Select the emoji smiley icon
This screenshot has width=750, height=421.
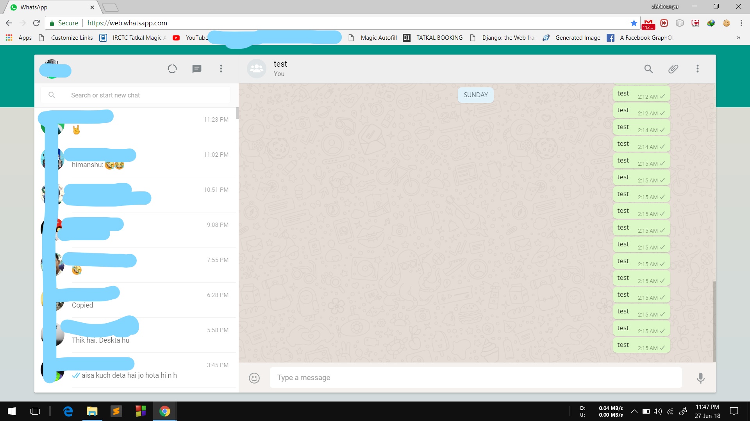click(254, 377)
